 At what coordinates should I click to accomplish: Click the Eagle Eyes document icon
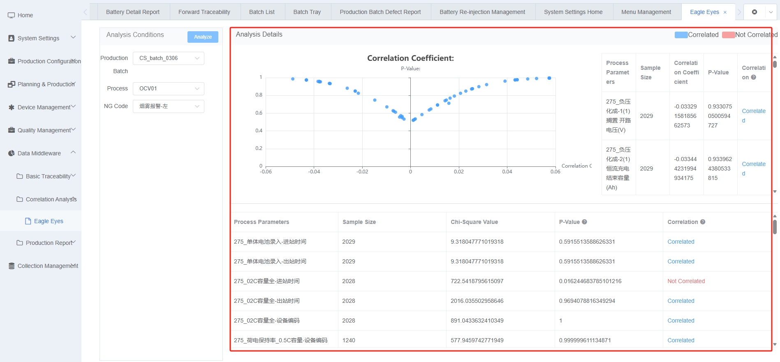tap(28, 221)
